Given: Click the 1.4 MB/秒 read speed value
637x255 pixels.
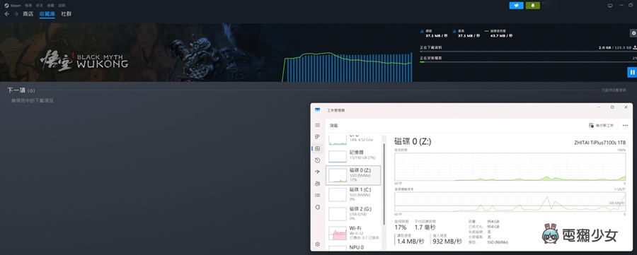Looking at the screenshot, I should click(411, 242).
